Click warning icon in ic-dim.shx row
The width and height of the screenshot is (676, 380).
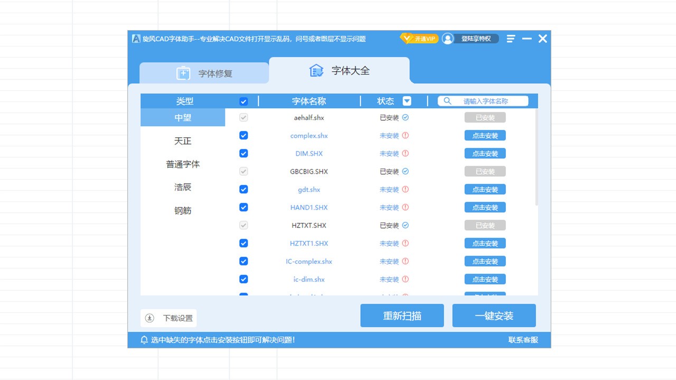click(x=406, y=279)
